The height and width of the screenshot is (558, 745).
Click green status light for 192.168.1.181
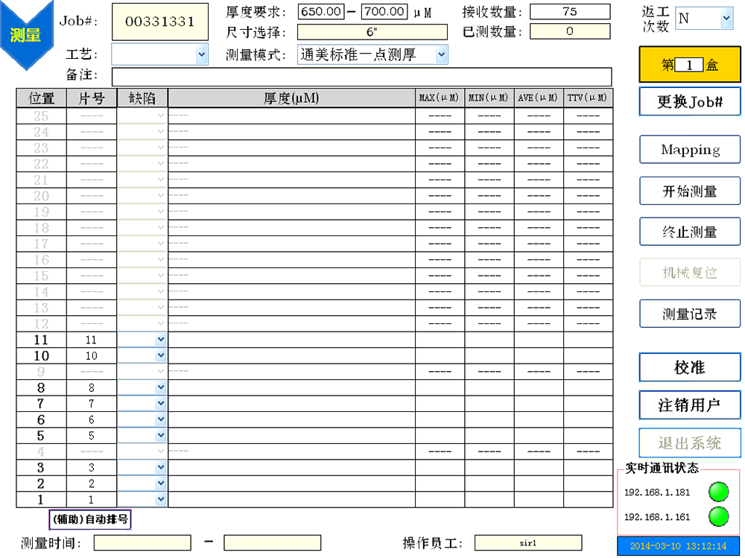718,492
